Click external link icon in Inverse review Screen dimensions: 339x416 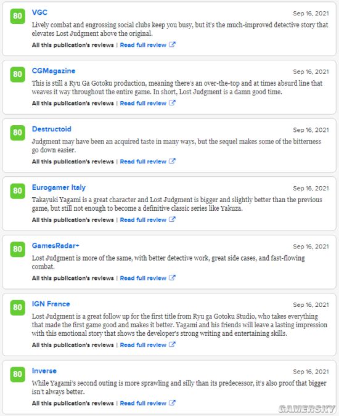pyautogui.click(x=172, y=403)
